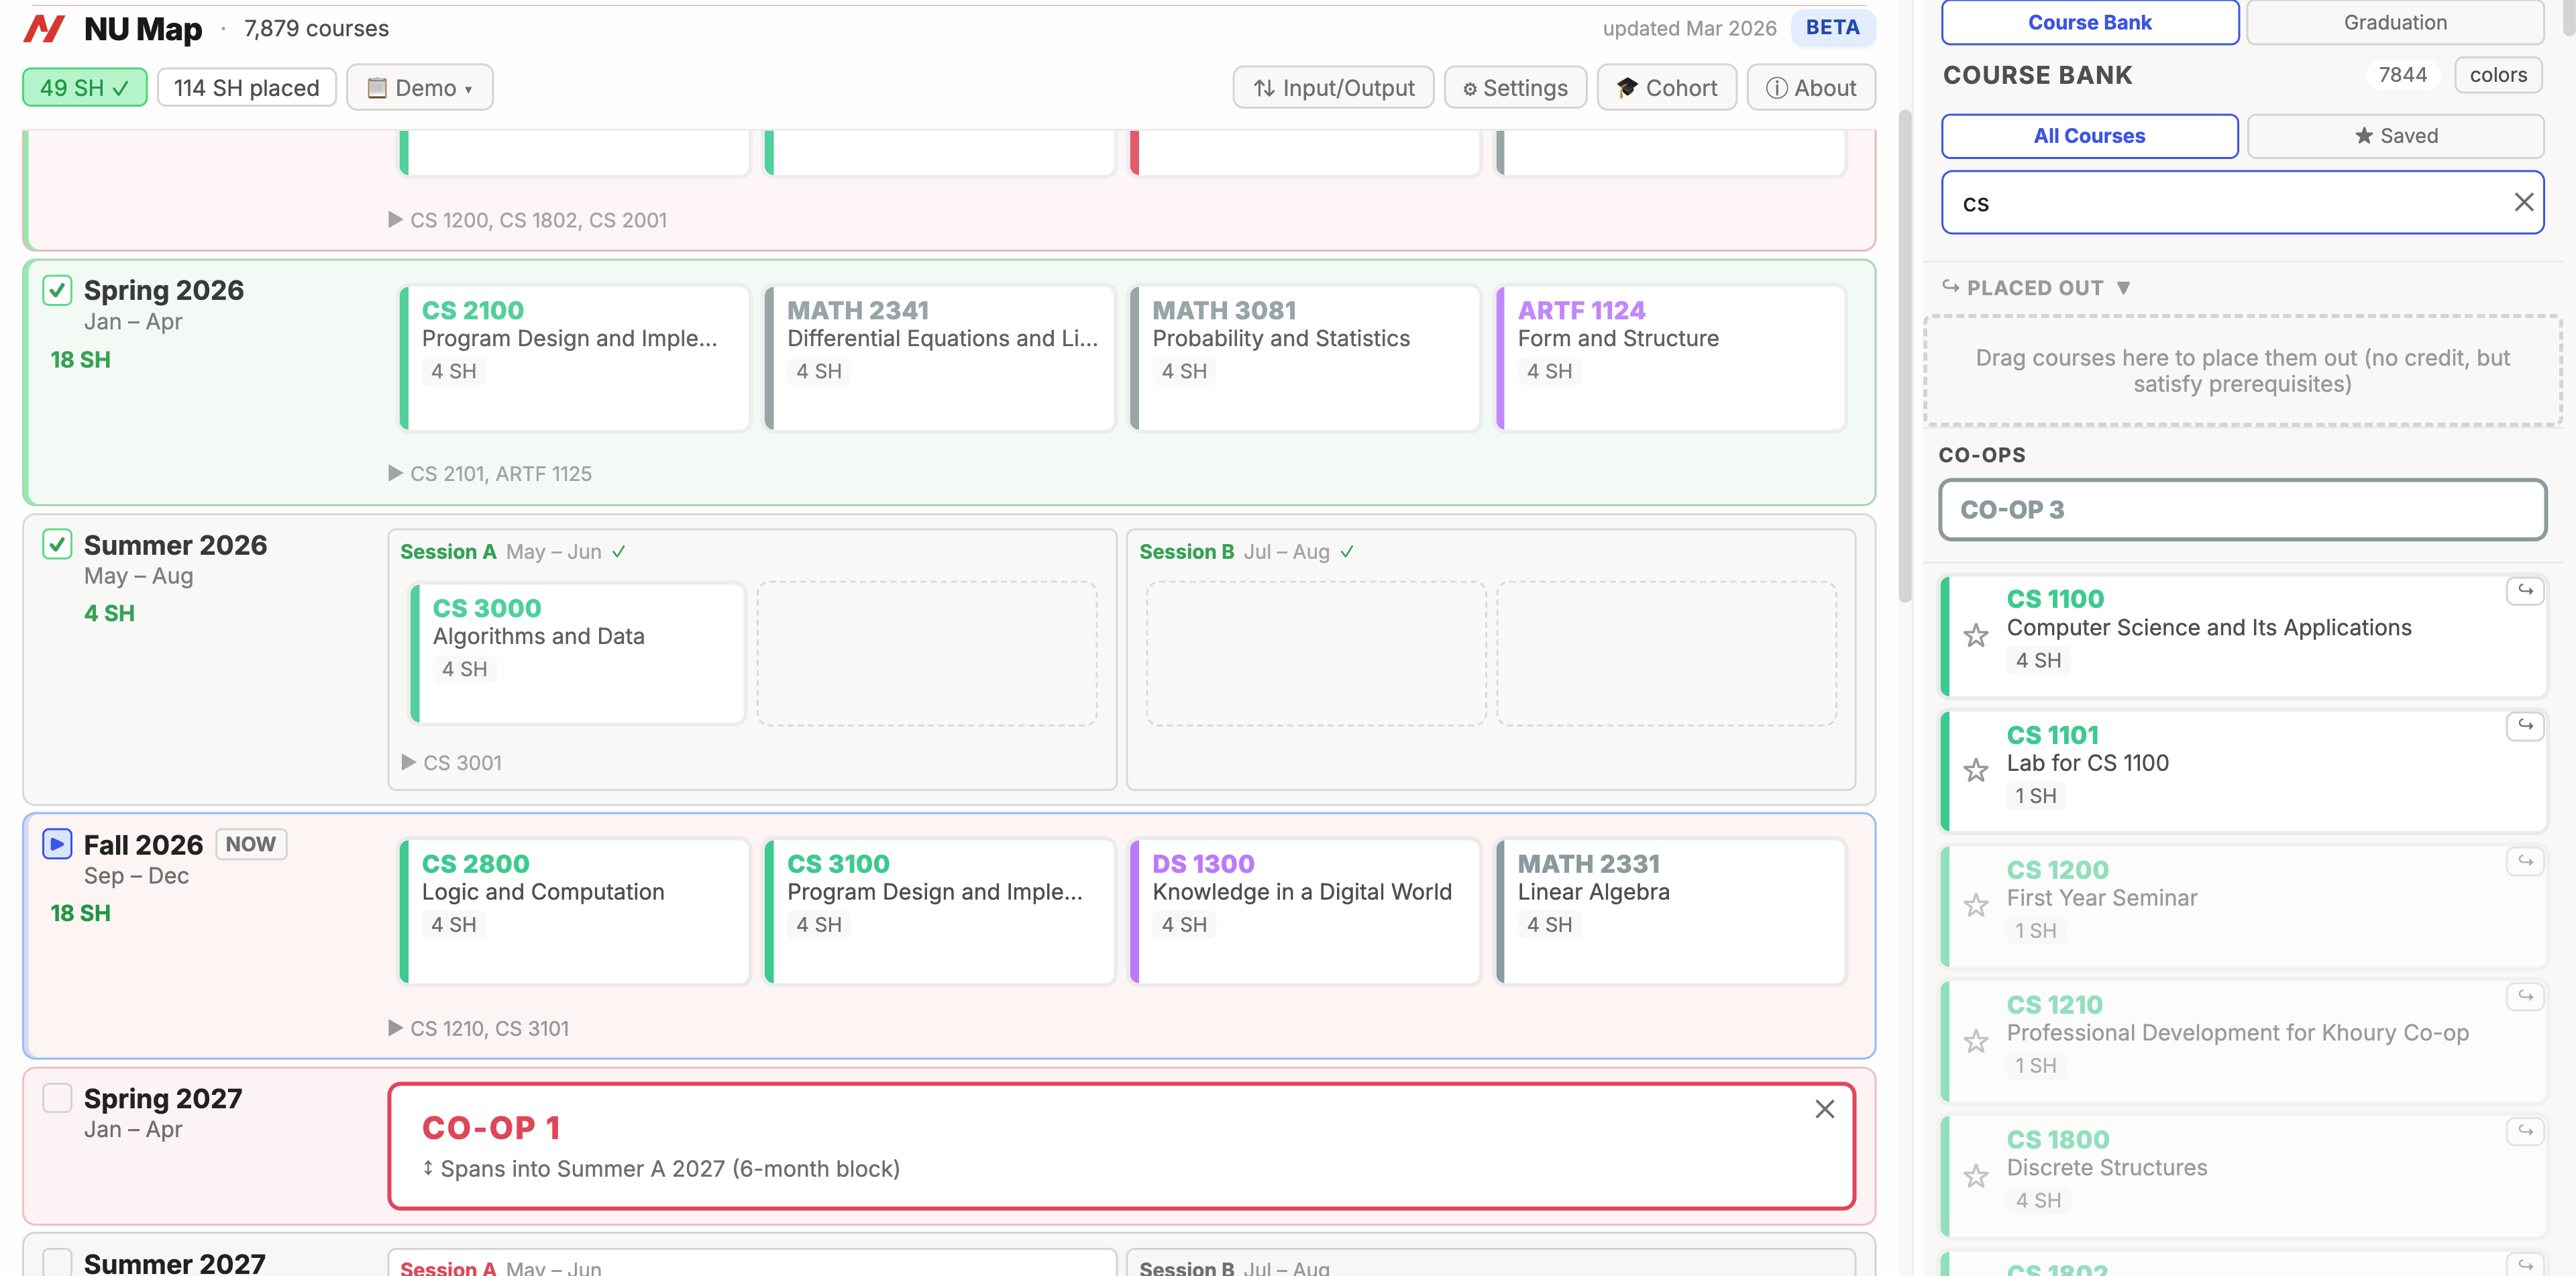Image resolution: width=2576 pixels, height=1276 pixels.
Task: Place out CS 1802 using arrow icon
Action: [x=2524, y=1264]
